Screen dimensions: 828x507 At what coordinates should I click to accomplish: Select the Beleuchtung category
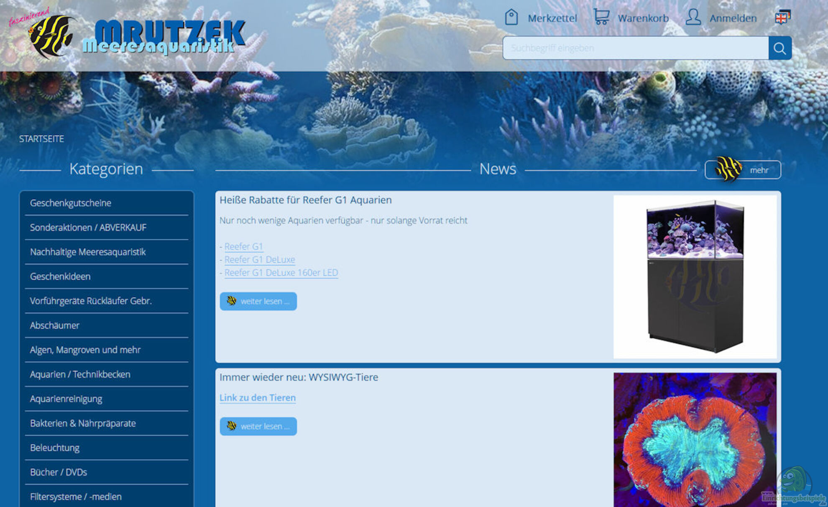point(55,448)
